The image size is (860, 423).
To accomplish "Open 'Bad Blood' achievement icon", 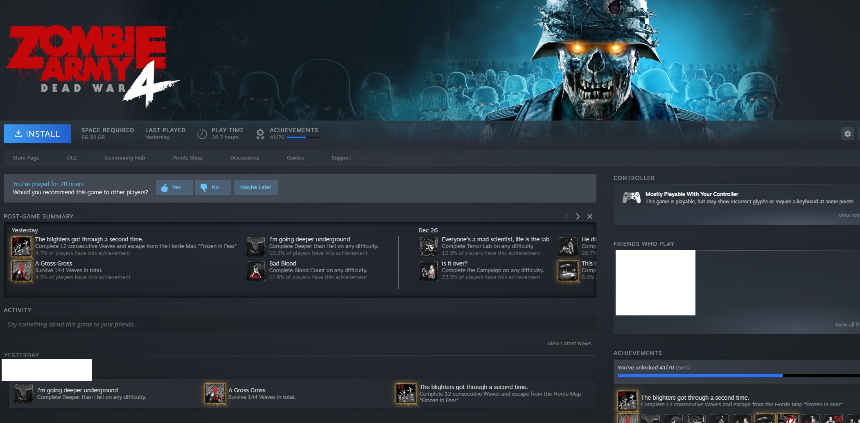I will click(x=256, y=270).
